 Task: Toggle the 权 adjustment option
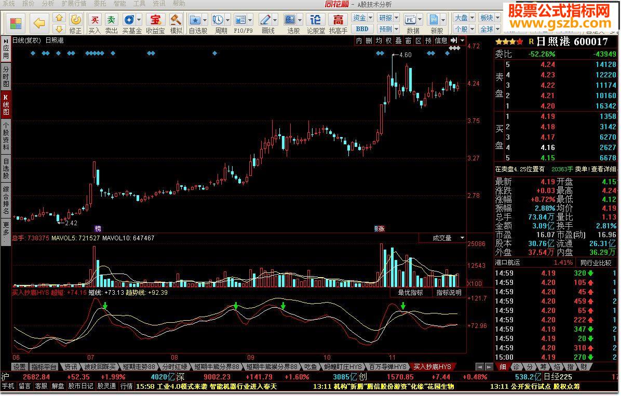[388, 40]
